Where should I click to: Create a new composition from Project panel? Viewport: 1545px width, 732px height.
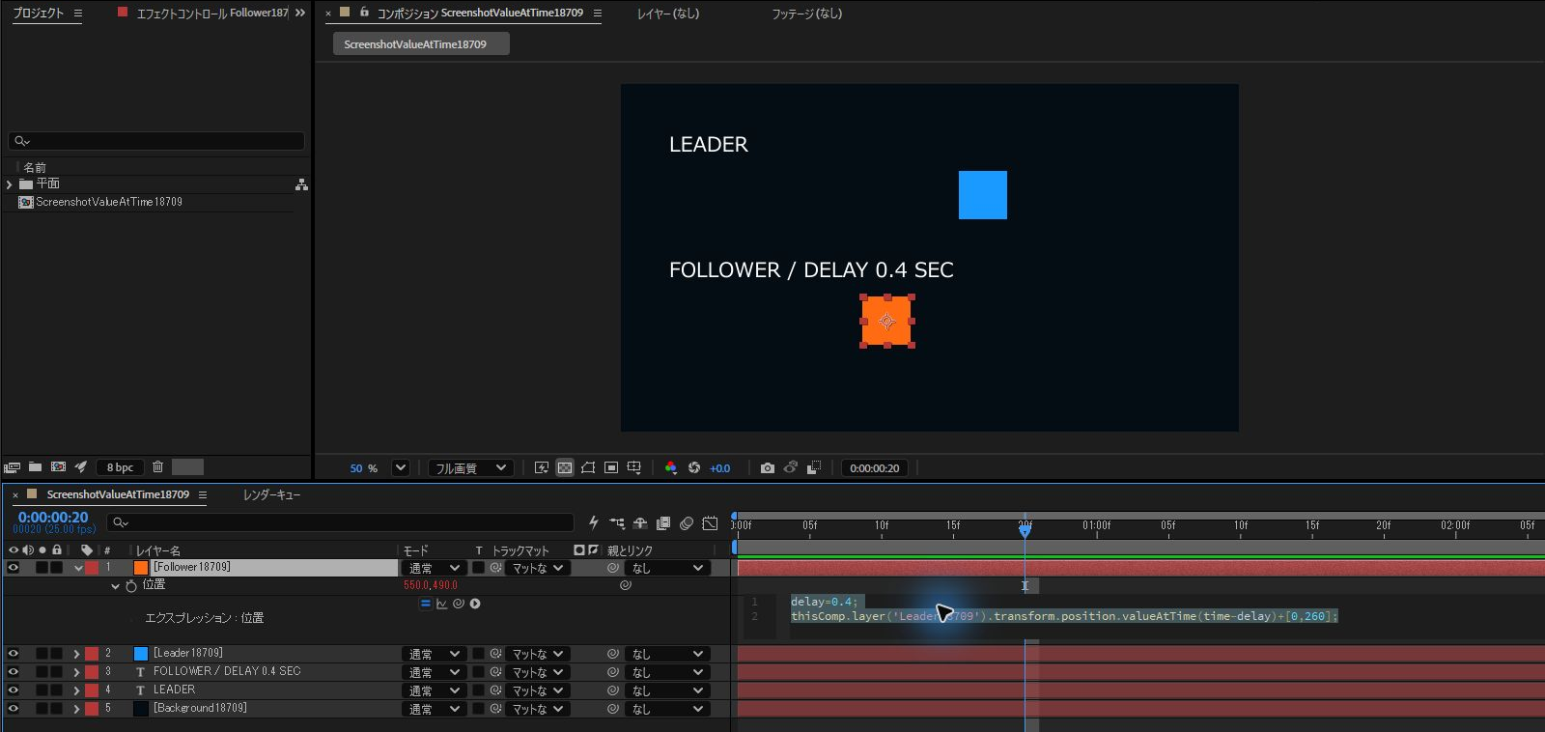click(58, 466)
